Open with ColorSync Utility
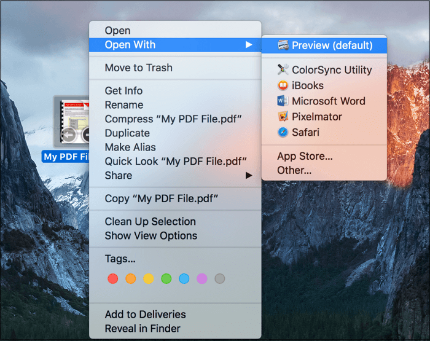Image resolution: width=430 pixels, height=341 pixels. pyautogui.click(x=324, y=69)
